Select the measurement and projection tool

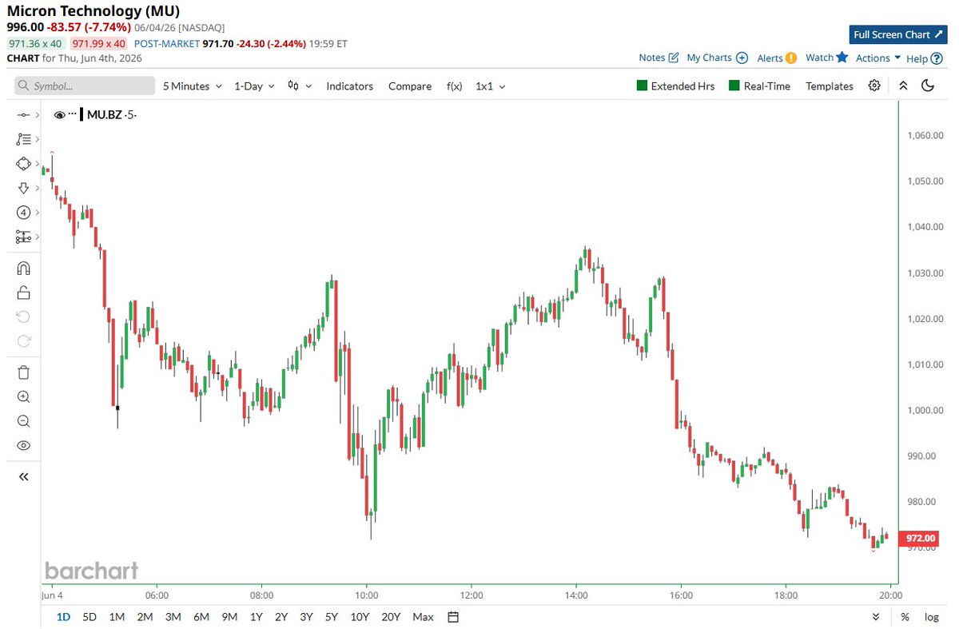click(x=22, y=237)
